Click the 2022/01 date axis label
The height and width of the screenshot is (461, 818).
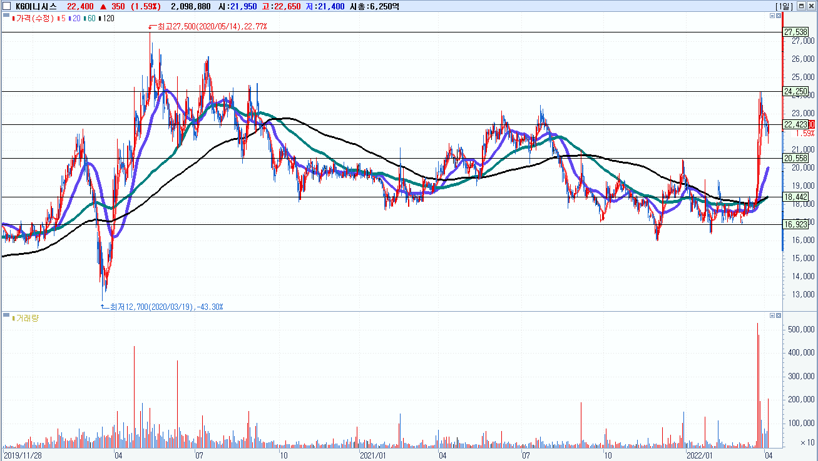[699, 455]
